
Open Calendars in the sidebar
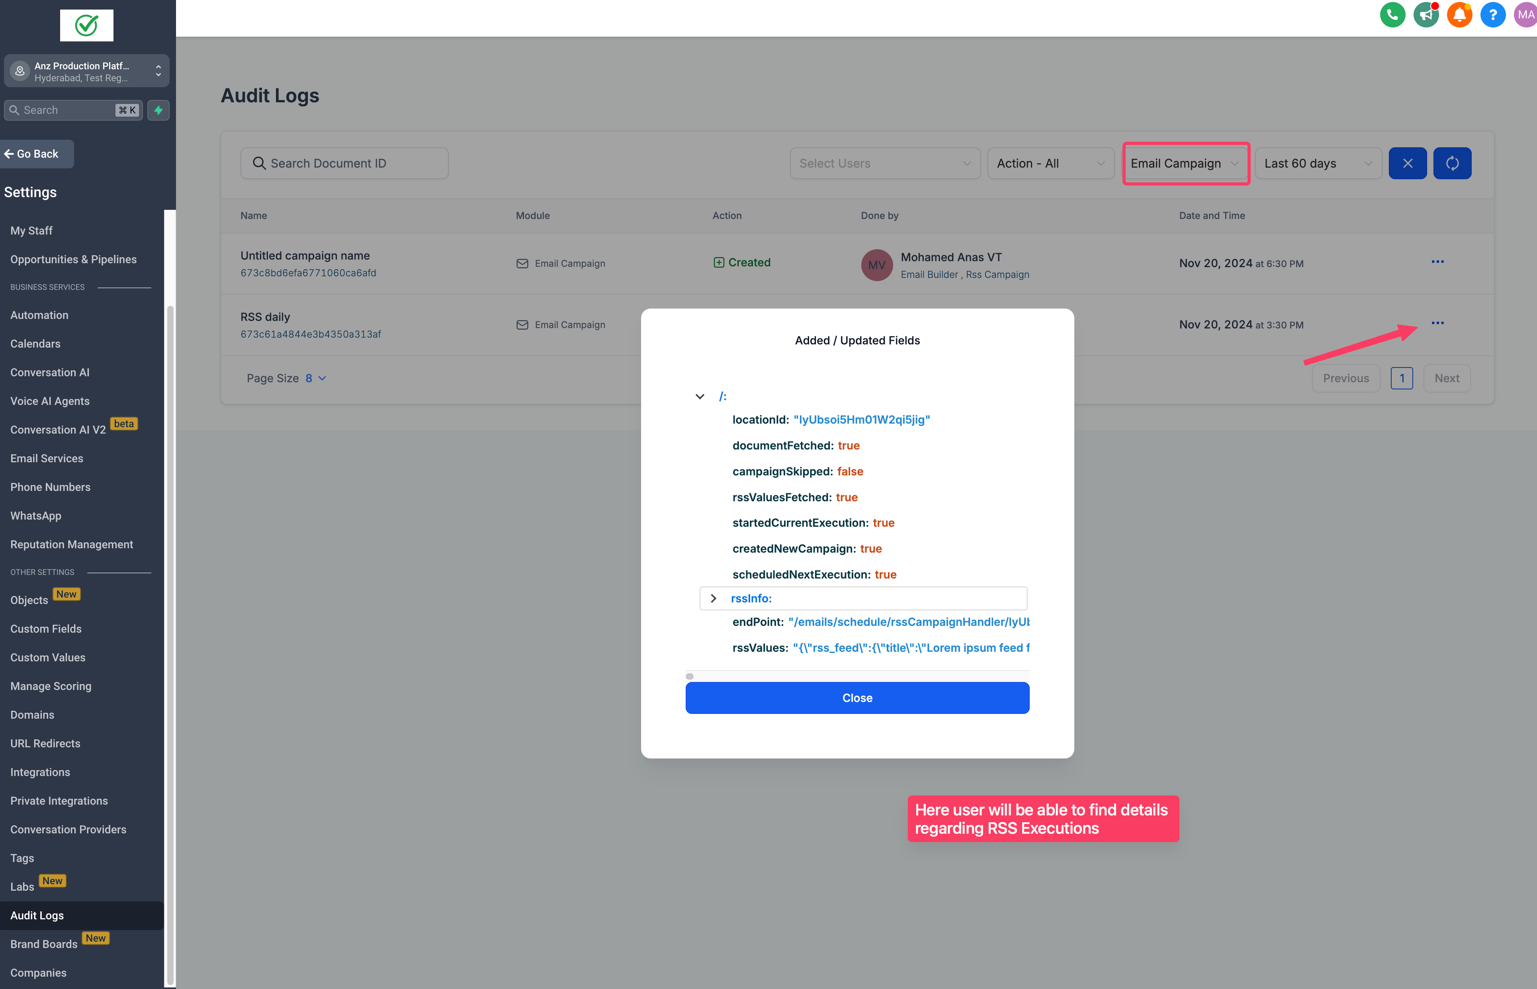35,344
